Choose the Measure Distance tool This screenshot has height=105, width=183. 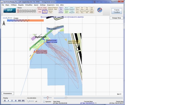point(50,8)
